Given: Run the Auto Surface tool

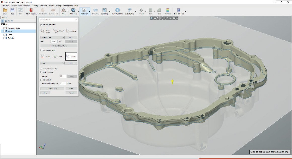Looking at the screenshot, I should [x=130, y=11].
